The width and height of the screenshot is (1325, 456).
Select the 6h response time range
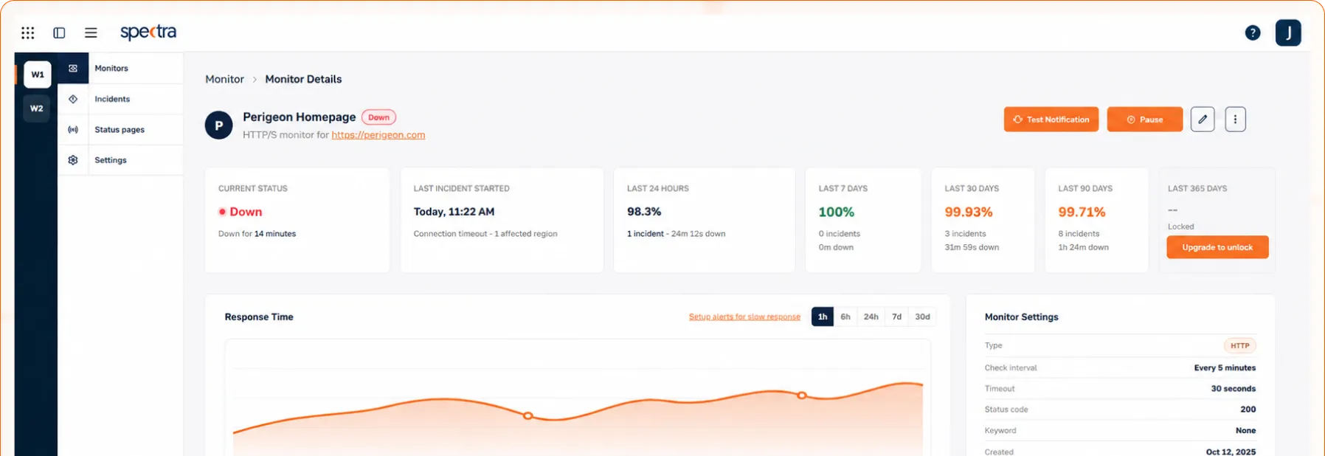(845, 317)
